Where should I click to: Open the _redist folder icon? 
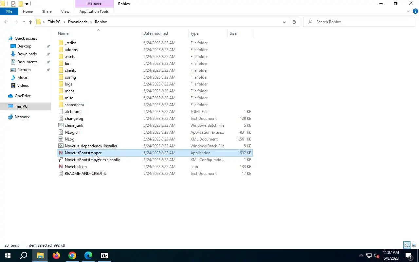click(61, 43)
